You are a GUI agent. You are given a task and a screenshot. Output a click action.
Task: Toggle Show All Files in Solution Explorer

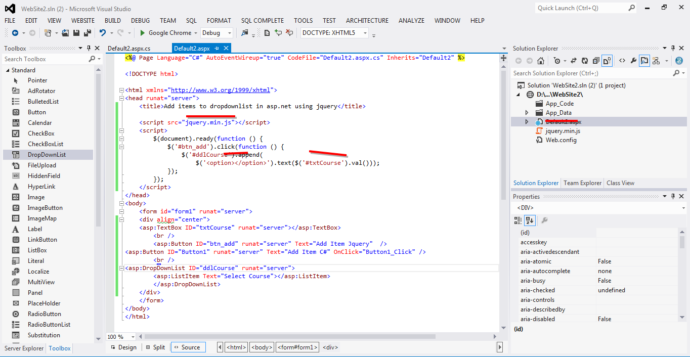pos(607,61)
